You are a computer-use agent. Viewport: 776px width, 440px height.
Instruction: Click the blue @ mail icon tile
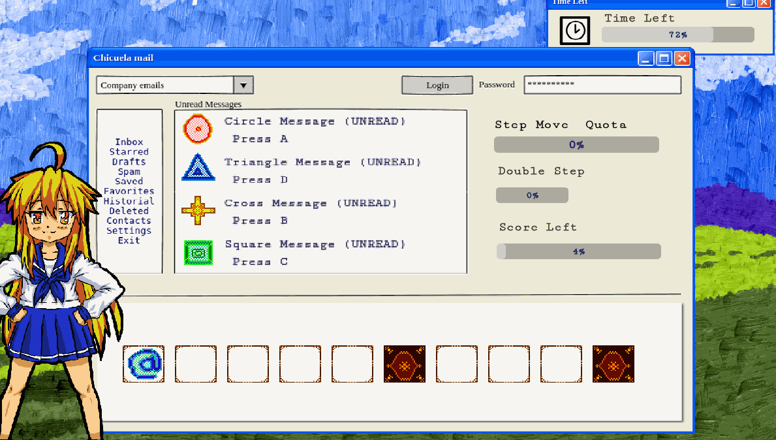click(144, 364)
